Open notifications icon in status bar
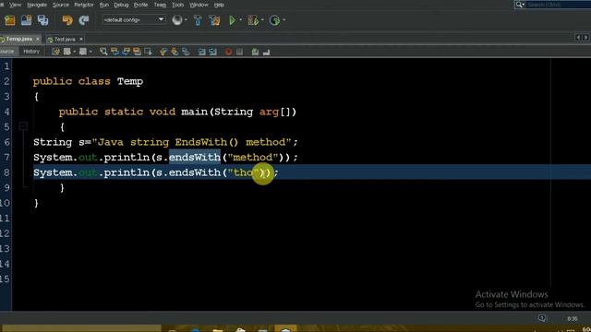The image size is (591, 332). 542,318
